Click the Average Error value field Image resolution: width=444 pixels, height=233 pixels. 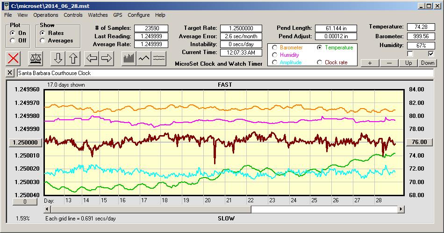pyautogui.click(x=241, y=36)
